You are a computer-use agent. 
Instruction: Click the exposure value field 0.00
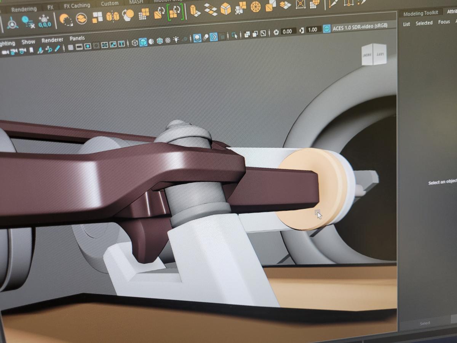click(288, 31)
